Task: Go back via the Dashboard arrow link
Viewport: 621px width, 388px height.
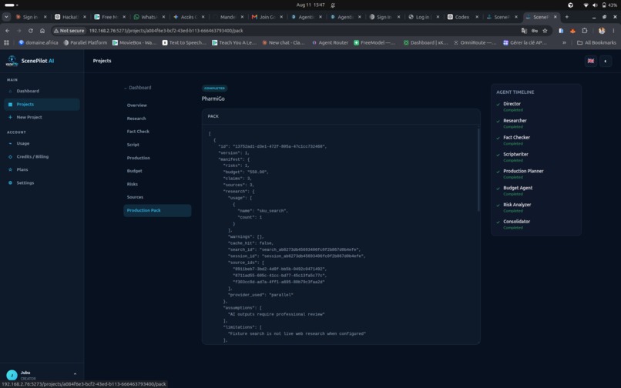Action: tap(137, 88)
